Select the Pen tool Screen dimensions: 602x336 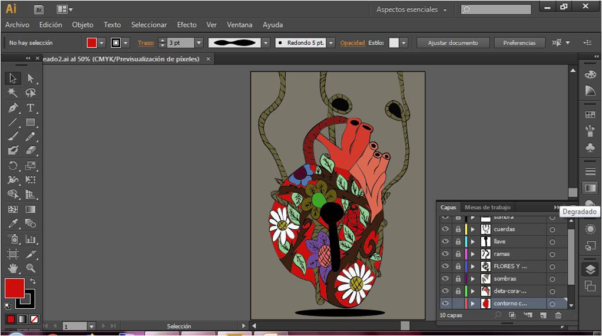point(13,108)
